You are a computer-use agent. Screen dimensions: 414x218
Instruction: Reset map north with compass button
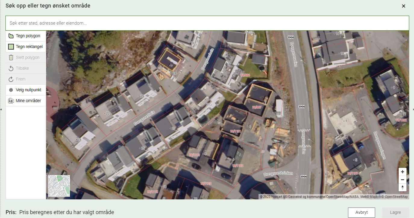click(402, 188)
